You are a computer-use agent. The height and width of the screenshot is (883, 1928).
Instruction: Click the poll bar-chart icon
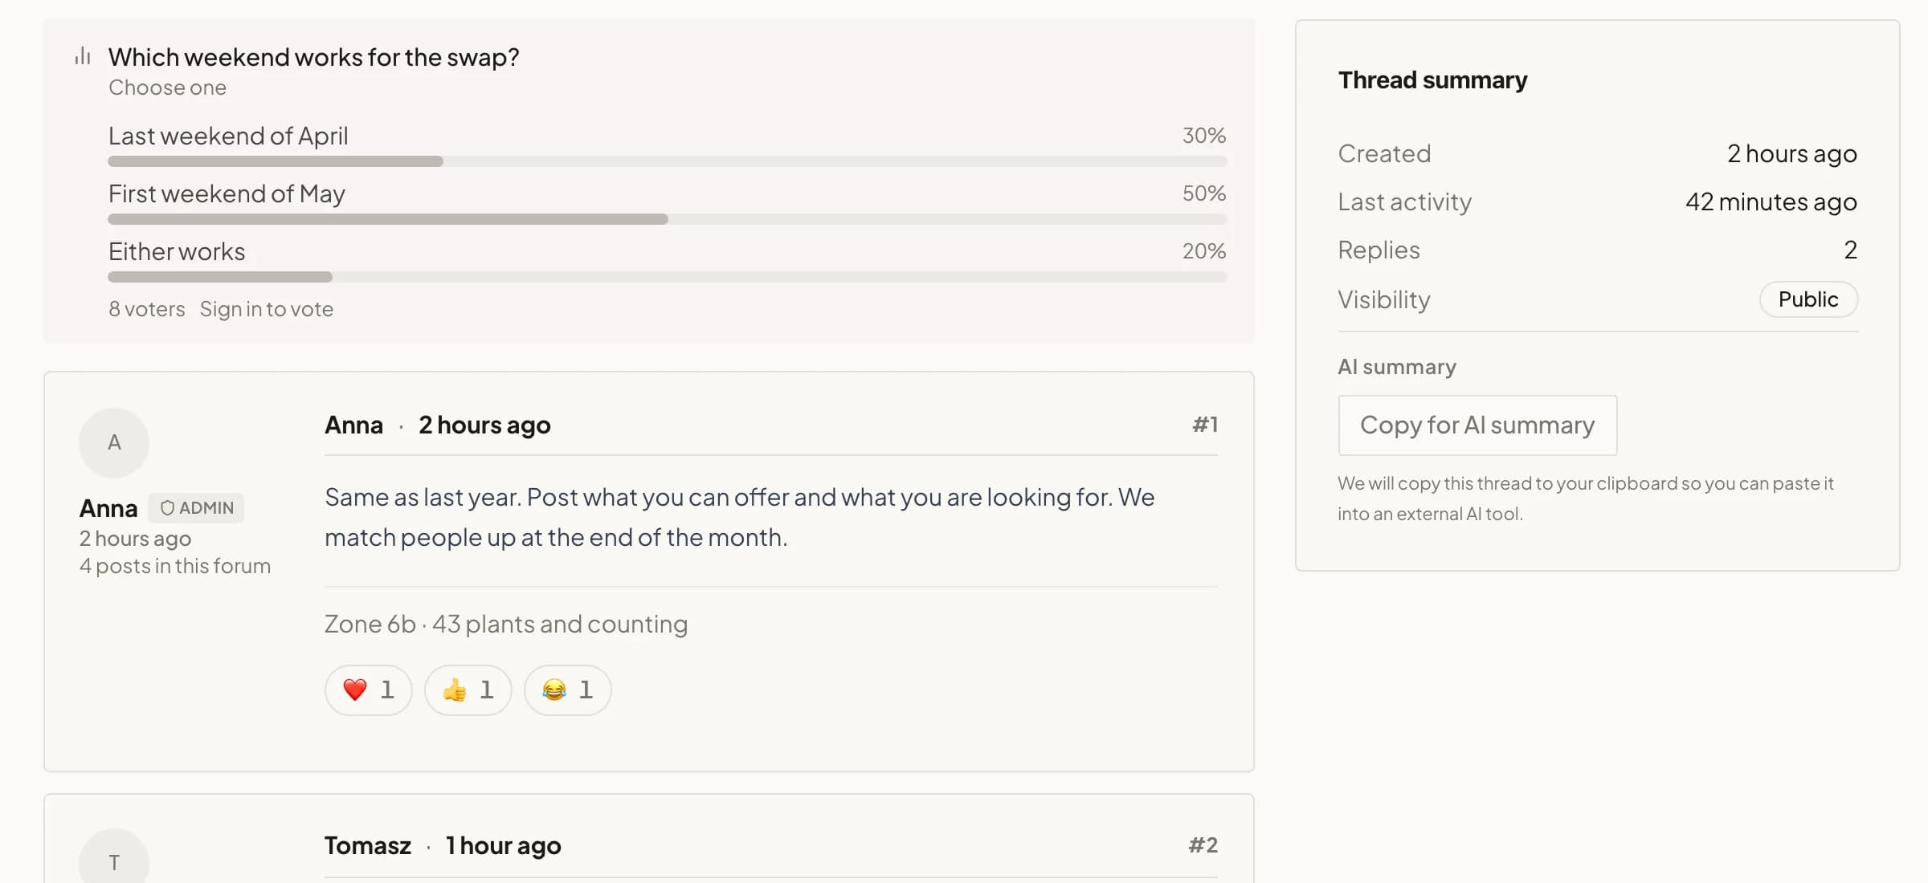83,56
